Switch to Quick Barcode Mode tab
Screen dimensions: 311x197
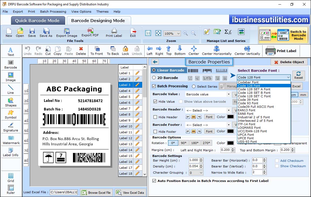38,21
